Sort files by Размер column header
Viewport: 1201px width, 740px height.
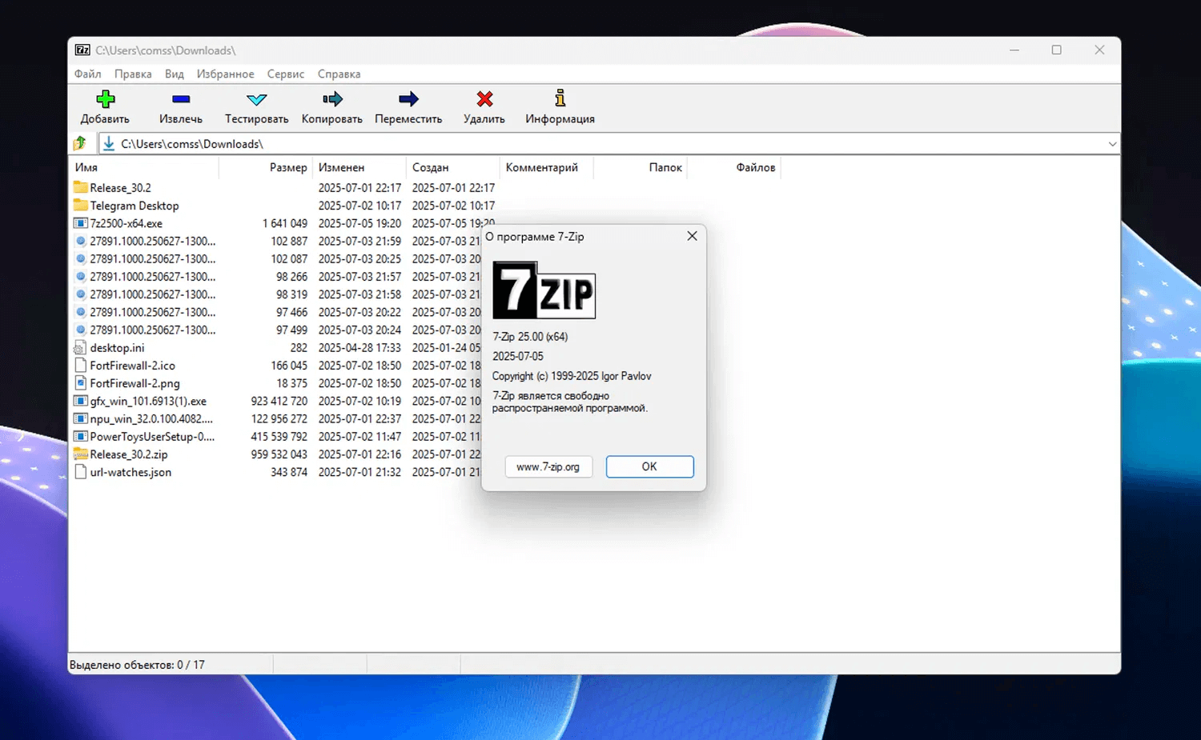point(287,167)
